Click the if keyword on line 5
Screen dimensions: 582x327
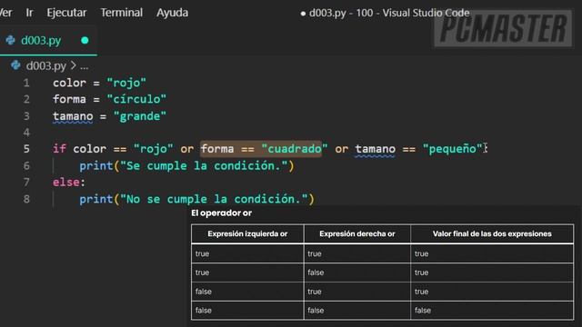pyautogui.click(x=59, y=149)
